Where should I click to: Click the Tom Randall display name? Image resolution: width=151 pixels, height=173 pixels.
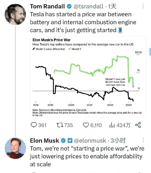click(47, 6)
